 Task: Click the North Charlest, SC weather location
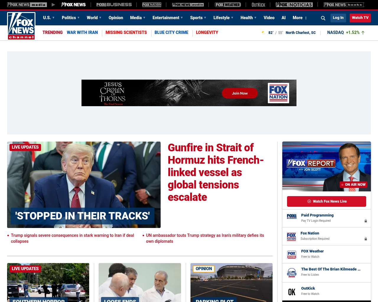tap(301, 33)
